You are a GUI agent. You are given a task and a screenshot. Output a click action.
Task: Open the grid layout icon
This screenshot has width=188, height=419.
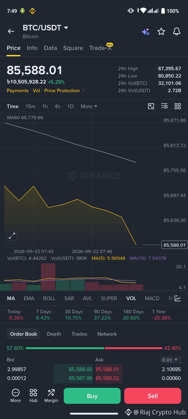coord(178,106)
